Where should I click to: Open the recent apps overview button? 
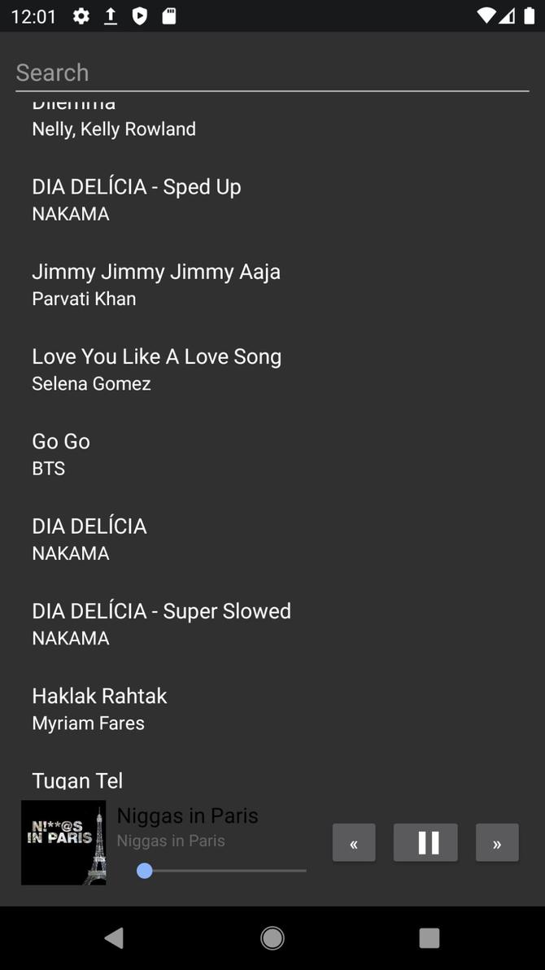(429, 938)
